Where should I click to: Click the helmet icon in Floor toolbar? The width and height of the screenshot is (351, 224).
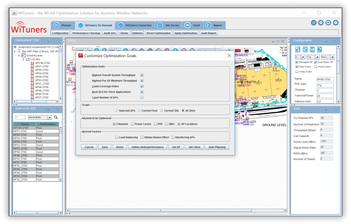point(246,50)
